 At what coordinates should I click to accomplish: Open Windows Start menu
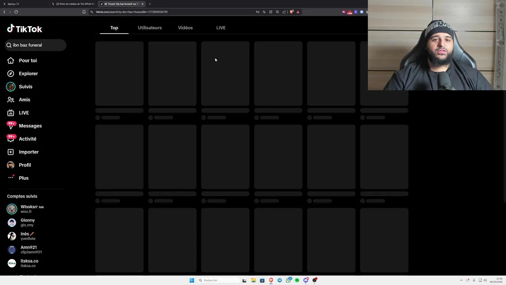click(192, 280)
